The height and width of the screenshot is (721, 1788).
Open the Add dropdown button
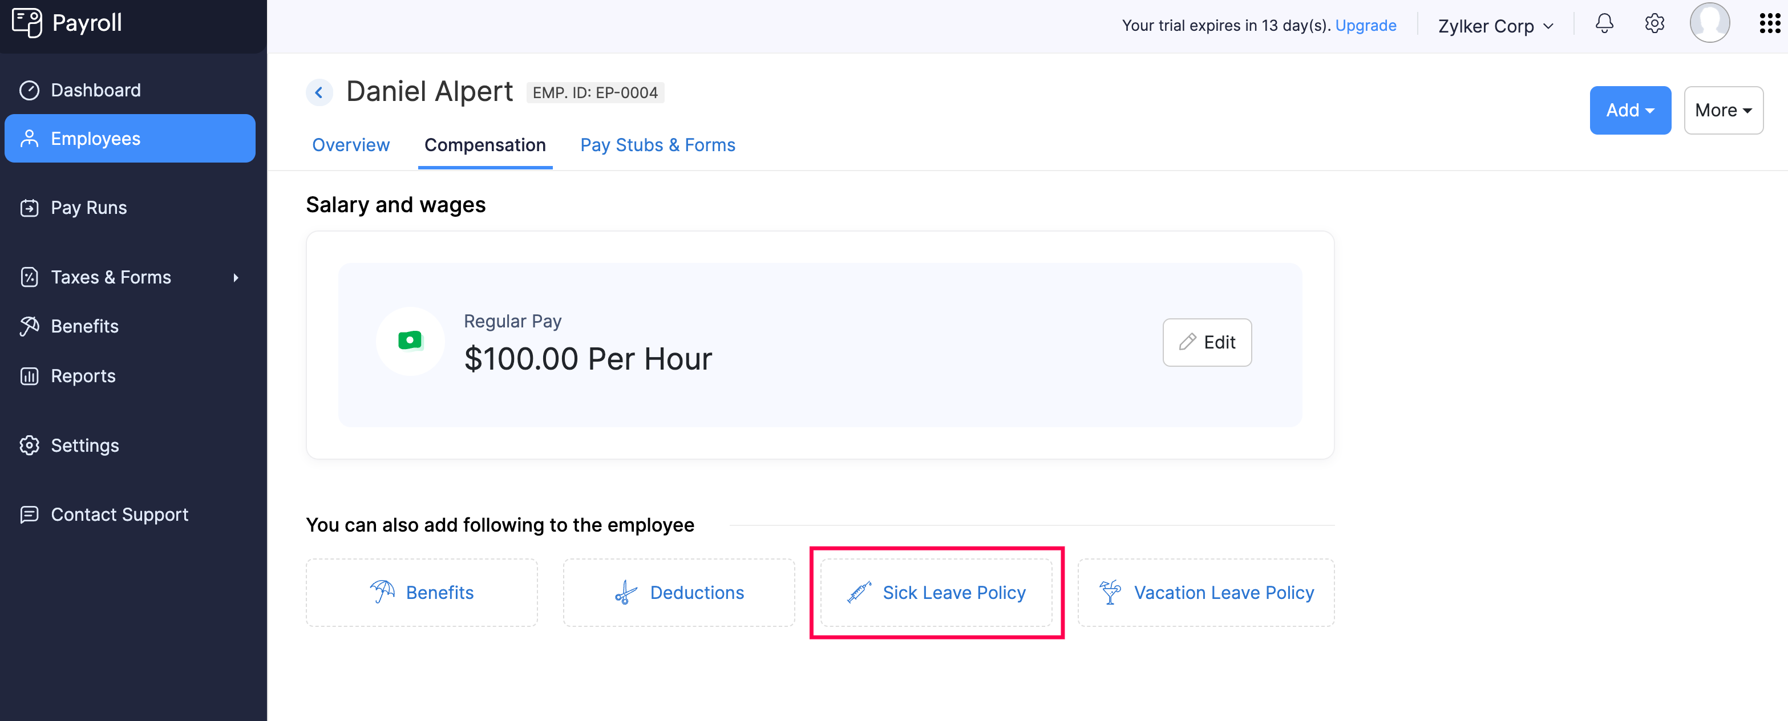tap(1630, 110)
